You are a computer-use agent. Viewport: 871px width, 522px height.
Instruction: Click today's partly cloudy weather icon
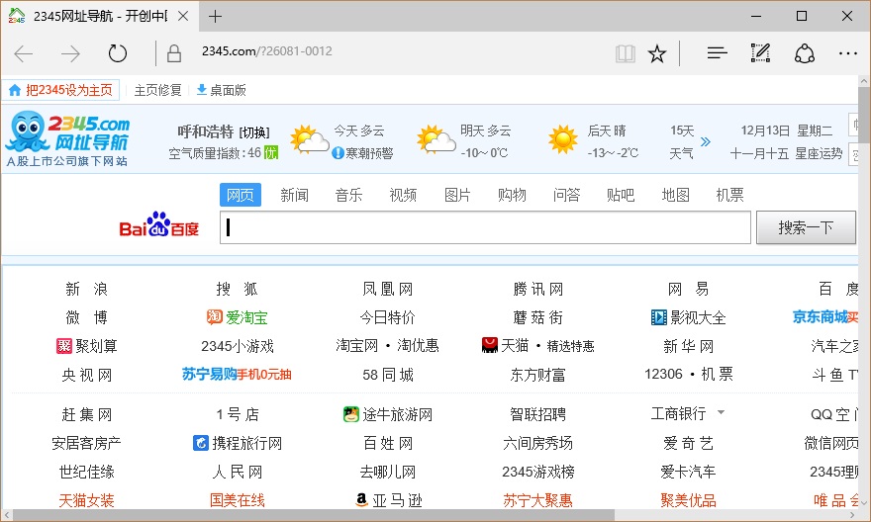(310, 138)
